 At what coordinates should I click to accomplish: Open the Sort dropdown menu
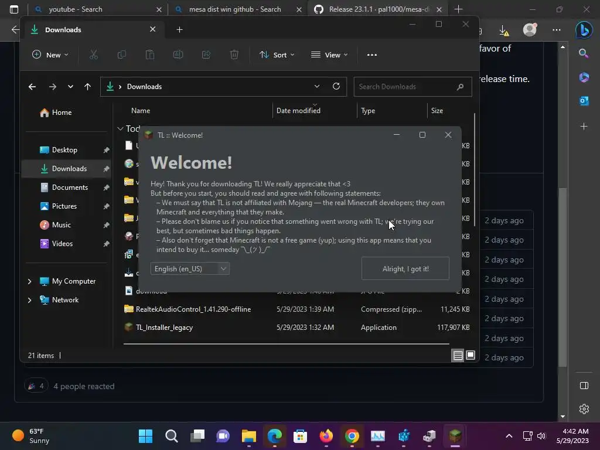pos(277,54)
